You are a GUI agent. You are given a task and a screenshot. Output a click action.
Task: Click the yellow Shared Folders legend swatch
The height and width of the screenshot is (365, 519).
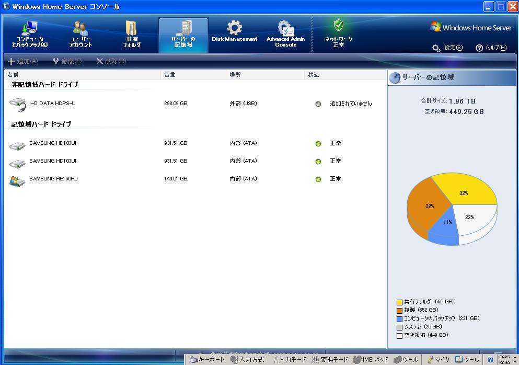[399, 302]
